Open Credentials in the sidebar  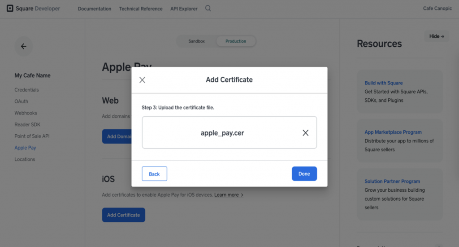(x=26, y=90)
